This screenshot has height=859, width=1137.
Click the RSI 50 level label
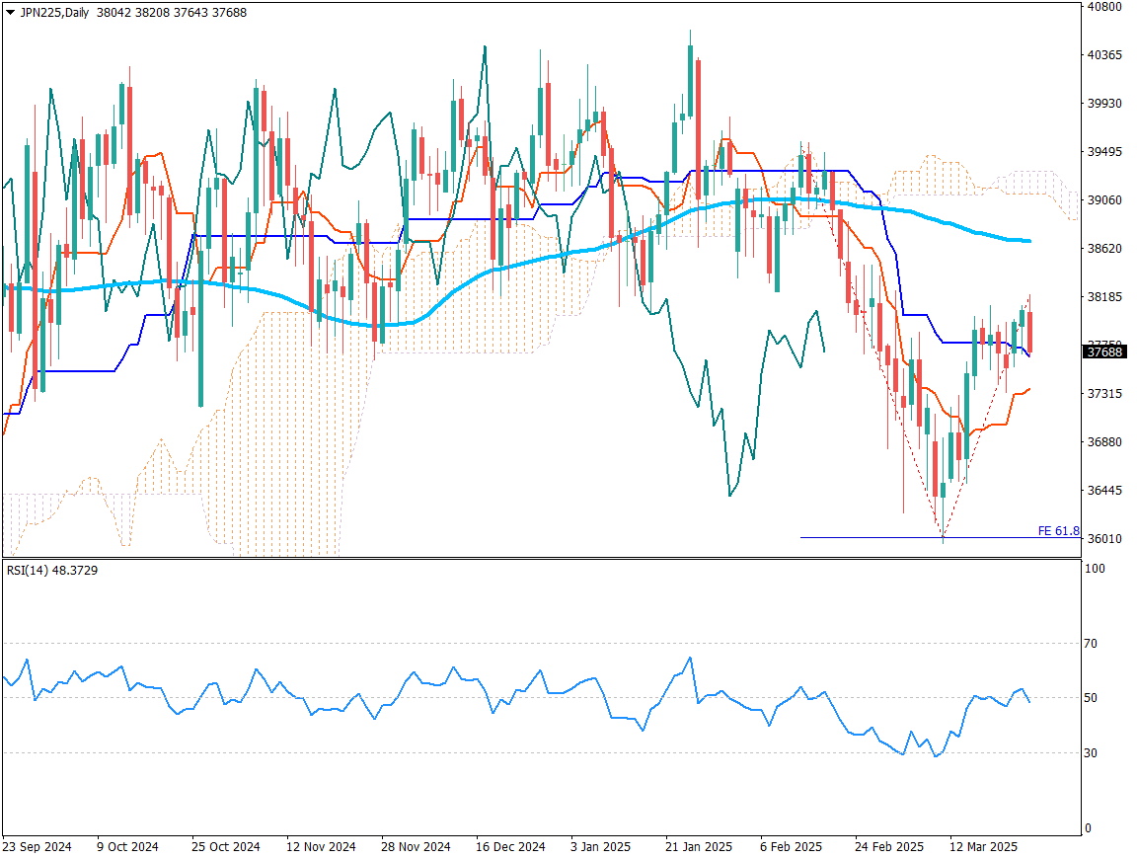point(1092,699)
